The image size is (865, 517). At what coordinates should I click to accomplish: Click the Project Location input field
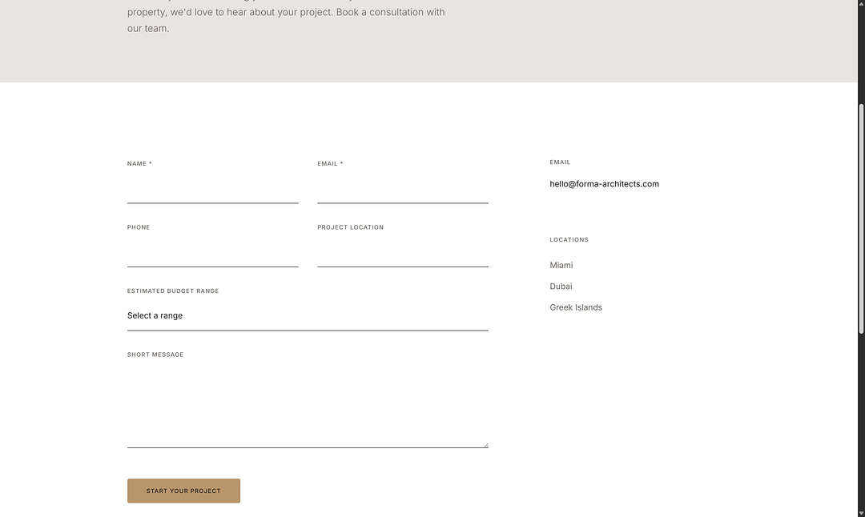click(x=403, y=253)
